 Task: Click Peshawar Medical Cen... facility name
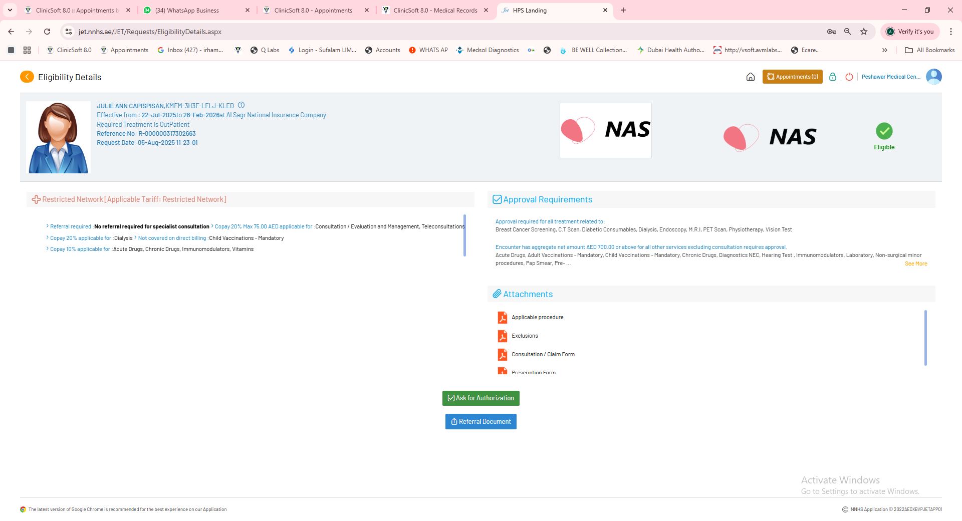pos(891,77)
